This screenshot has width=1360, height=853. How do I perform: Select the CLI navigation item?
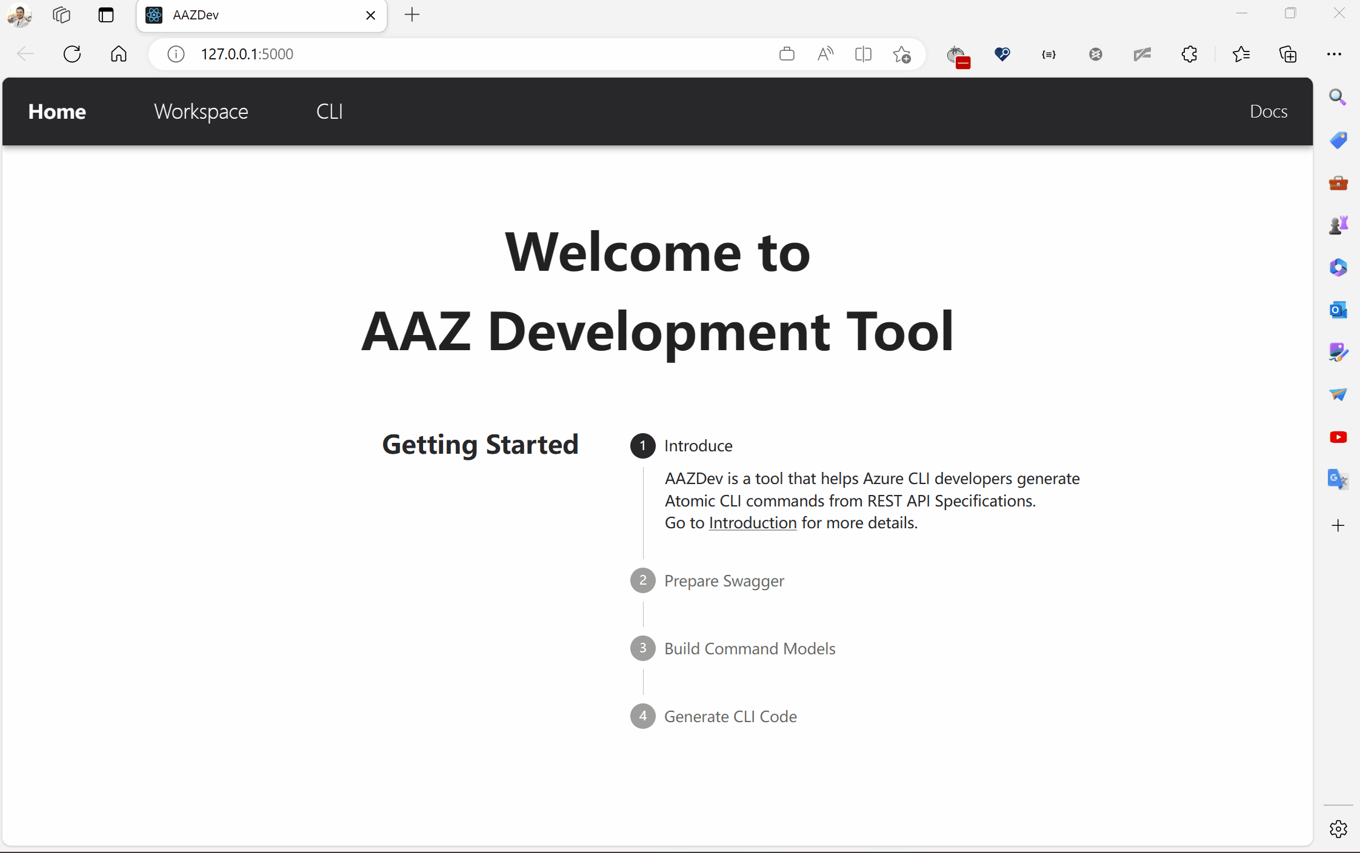[x=329, y=111]
